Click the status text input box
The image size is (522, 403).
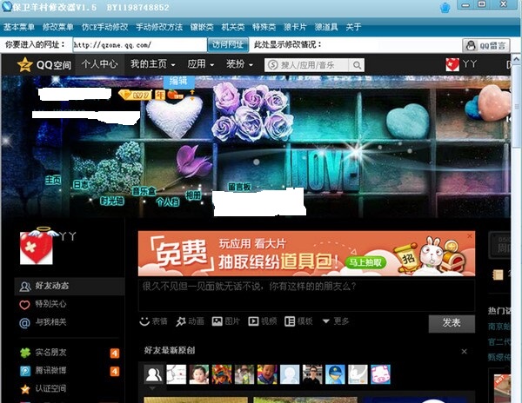306,295
